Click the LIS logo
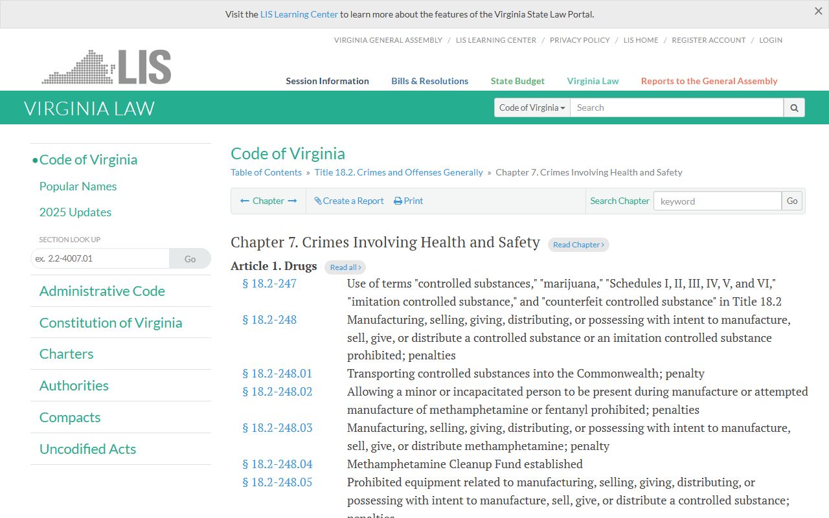829x518 pixels. coord(107,67)
